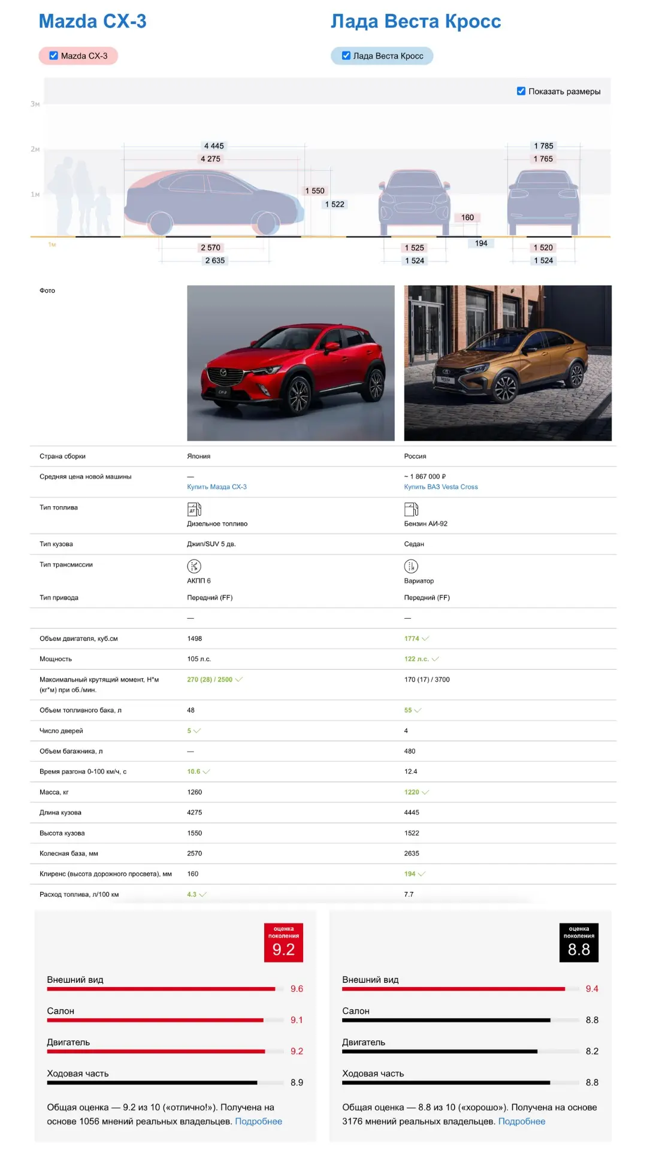Screen dimensions: 647x1150
Task: Click Mazda Двигатель 9.2 rating bar
Action: click(x=165, y=1051)
